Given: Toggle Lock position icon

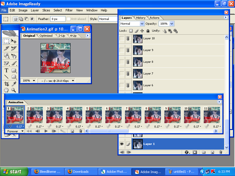Looking at the screenshot, I should [142, 31].
